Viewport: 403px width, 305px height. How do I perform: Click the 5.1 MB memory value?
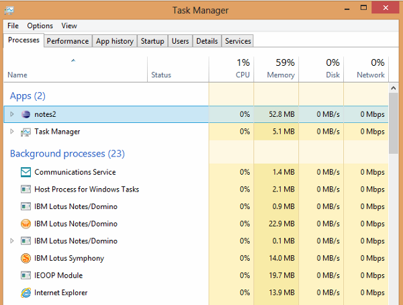pos(283,132)
